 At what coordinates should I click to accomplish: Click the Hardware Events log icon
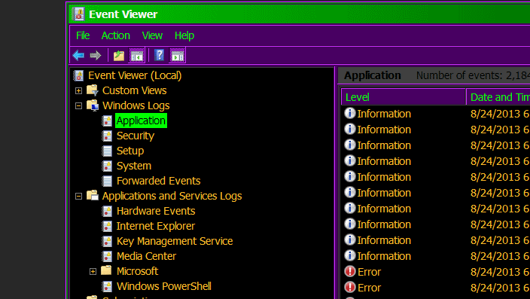coord(107,211)
